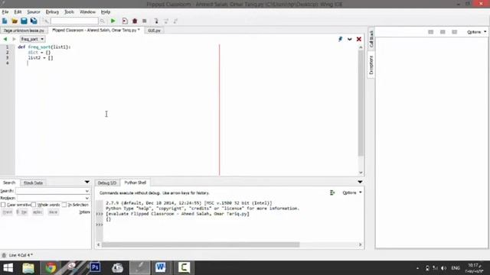Stop debugging with the square icon
Image resolution: width=490 pixels, height=275 pixels.
(x=145, y=21)
